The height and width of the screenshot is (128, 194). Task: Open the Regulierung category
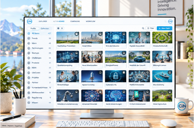[x=39, y=97]
